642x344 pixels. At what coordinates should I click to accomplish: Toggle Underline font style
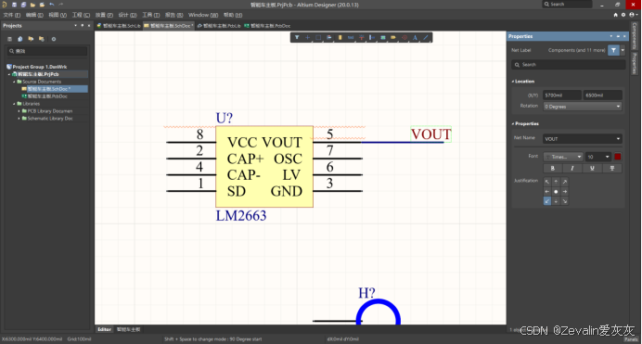592,168
